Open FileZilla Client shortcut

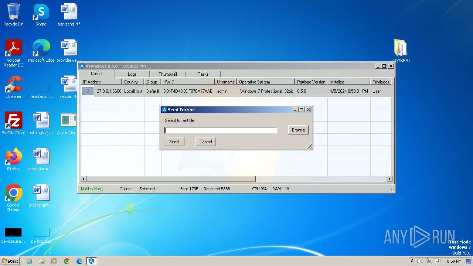pos(13,123)
